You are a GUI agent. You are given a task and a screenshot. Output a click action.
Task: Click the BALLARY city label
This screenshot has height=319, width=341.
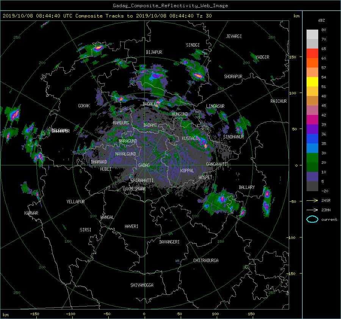[x=247, y=187]
